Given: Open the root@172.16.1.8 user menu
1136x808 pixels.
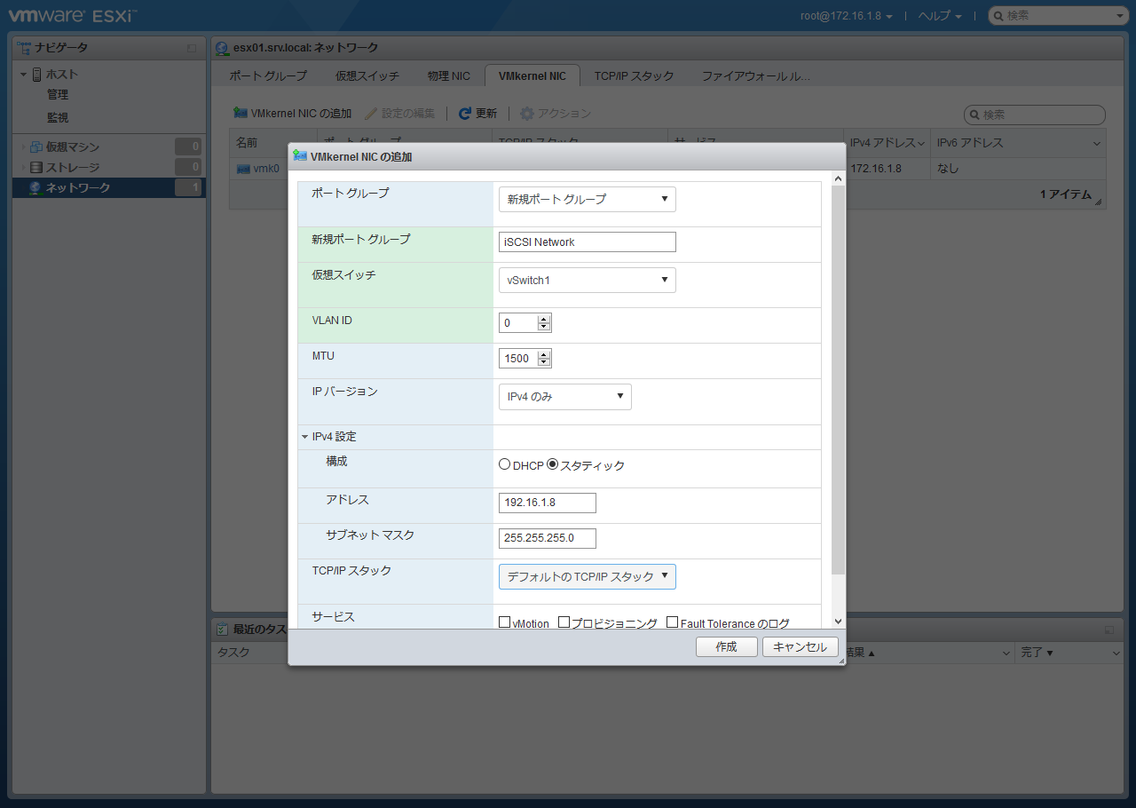Looking at the screenshot, I should click(847, 16).
